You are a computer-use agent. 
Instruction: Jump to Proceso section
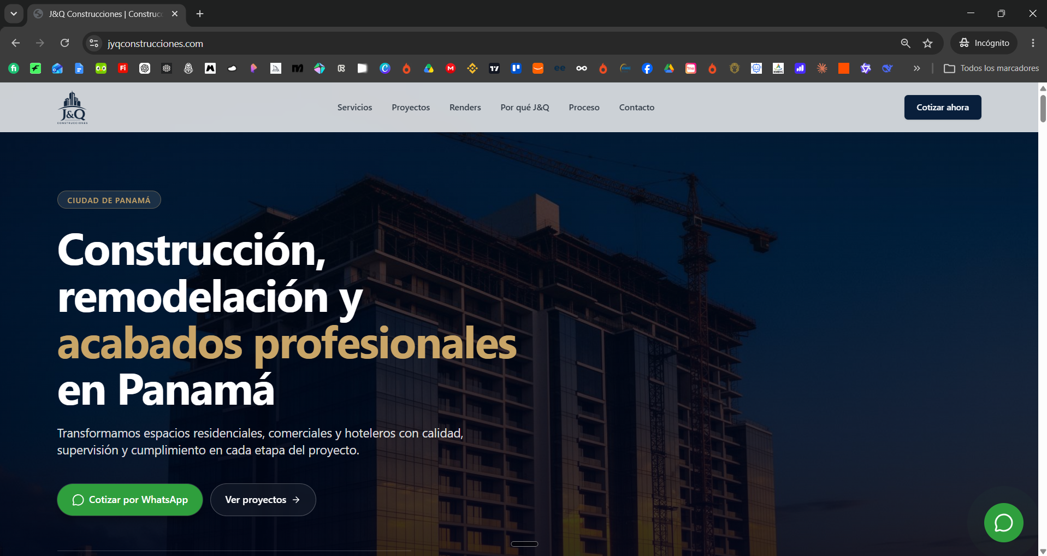click(584, 108)
